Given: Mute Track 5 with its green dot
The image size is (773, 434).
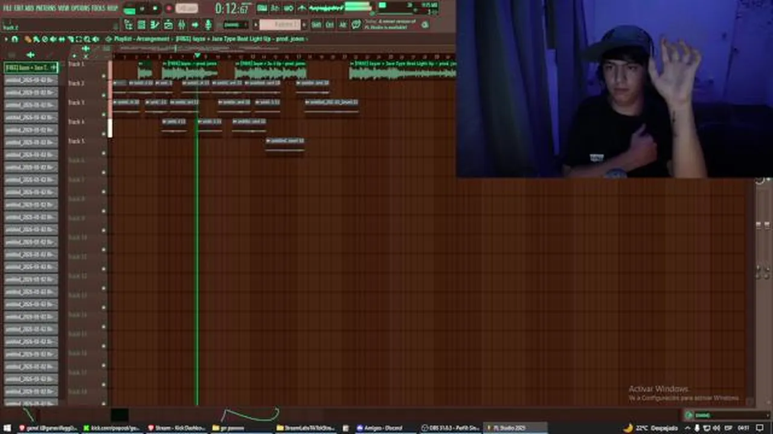Looking at the screenshot, I should coord(104,153).
